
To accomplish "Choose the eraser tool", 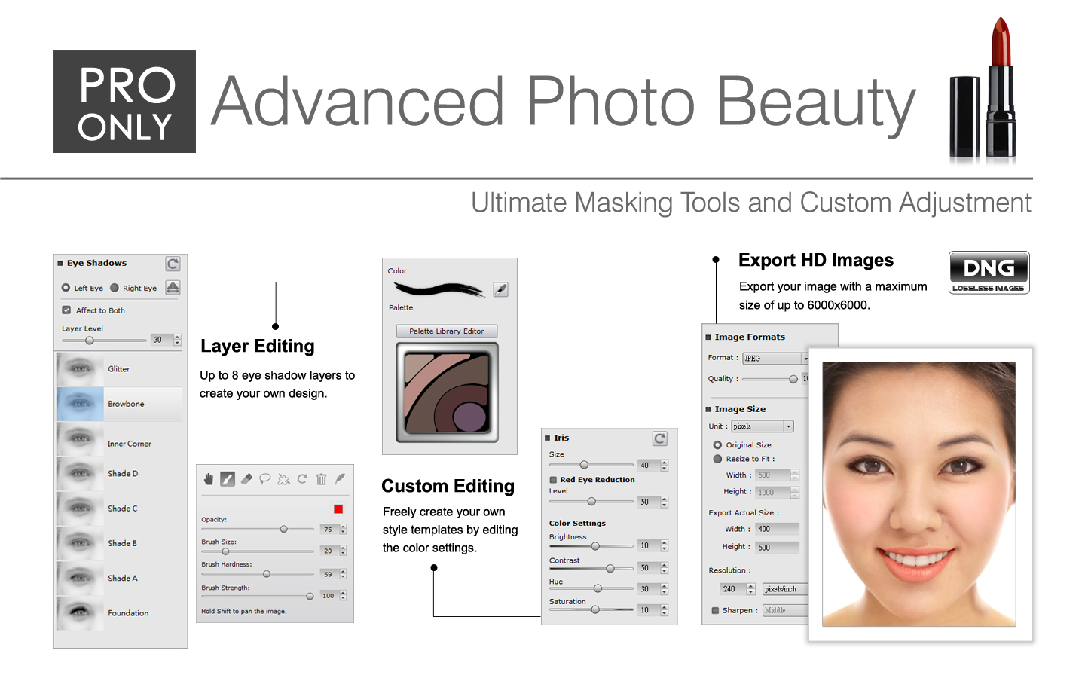I will tap(246, 479).
